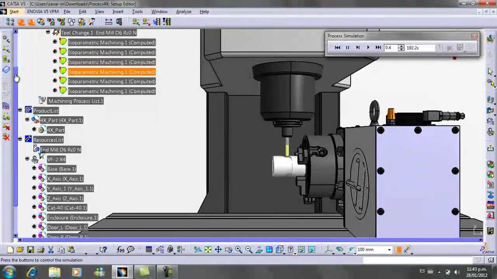Viewport: 497px width, 279px height.
Task: Click Fit All In icon
Action: [208, 250]
